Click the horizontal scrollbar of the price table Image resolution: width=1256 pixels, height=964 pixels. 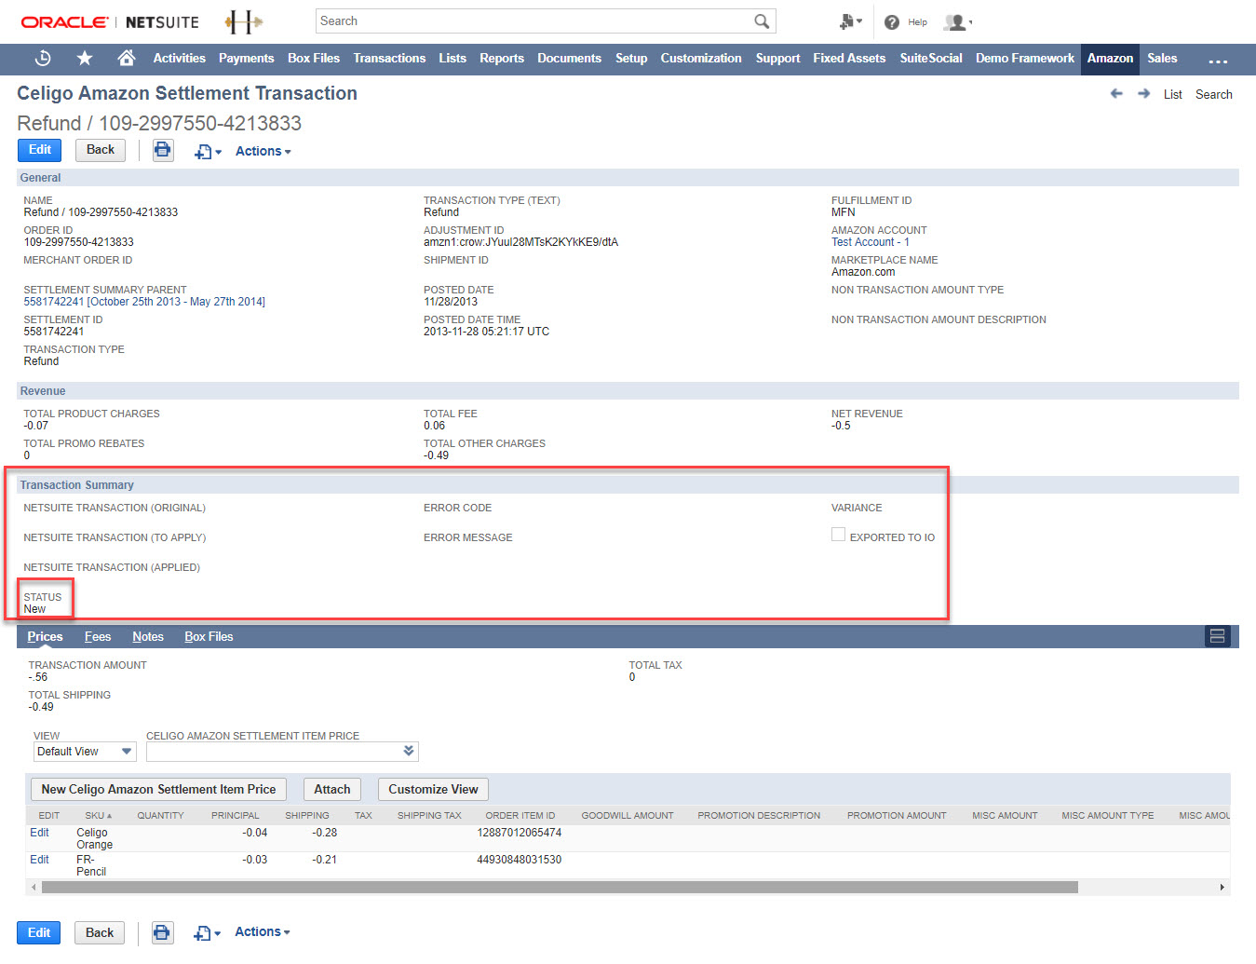click(x=560, y=888)
